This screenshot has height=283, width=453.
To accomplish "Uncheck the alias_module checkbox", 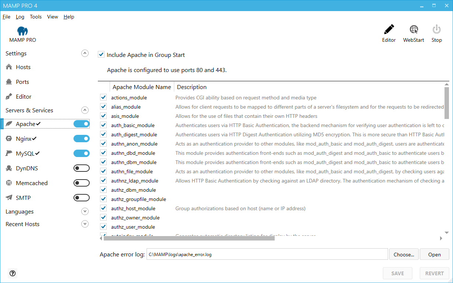I will [103, 107].
